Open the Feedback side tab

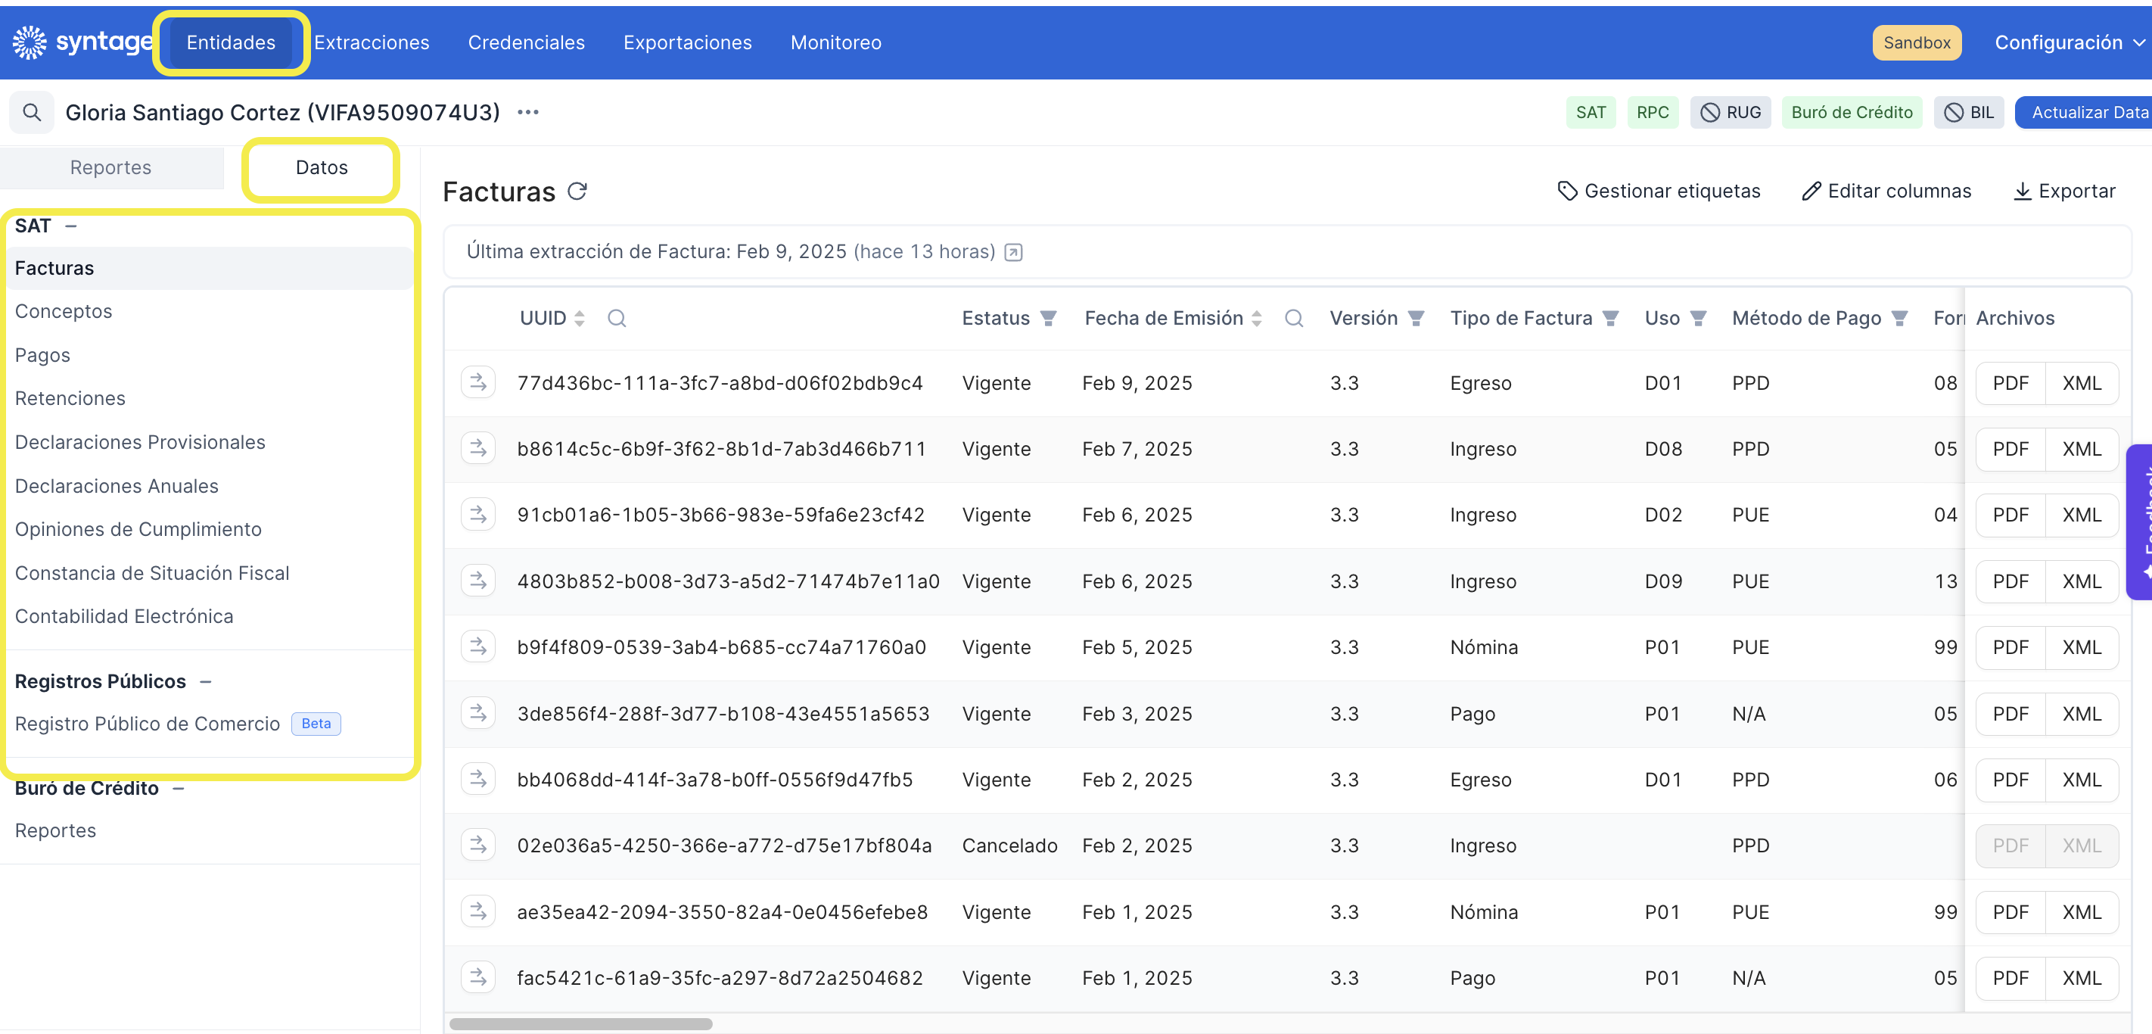pos(2139,522)
